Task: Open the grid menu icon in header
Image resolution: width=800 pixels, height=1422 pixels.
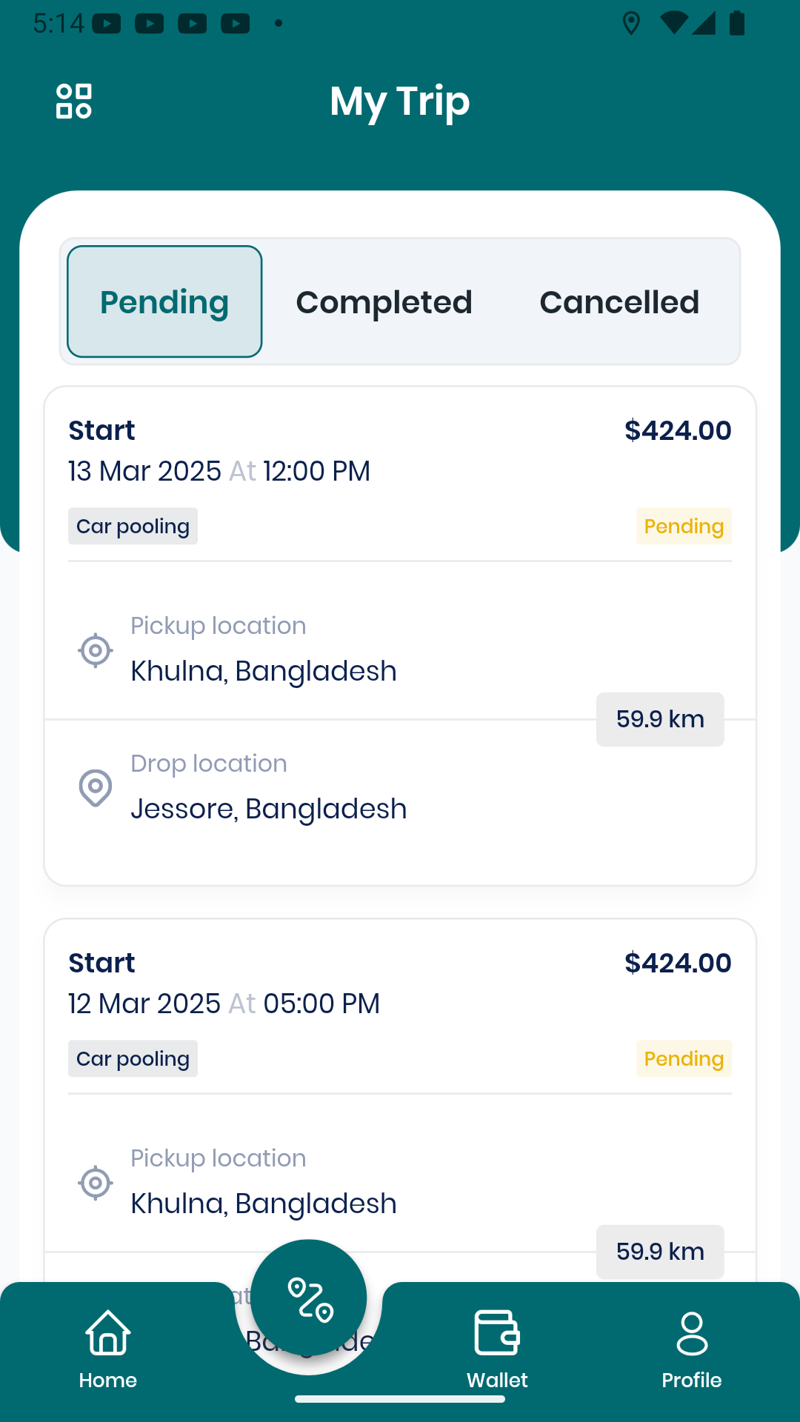Action: click(x=74, y=101)
